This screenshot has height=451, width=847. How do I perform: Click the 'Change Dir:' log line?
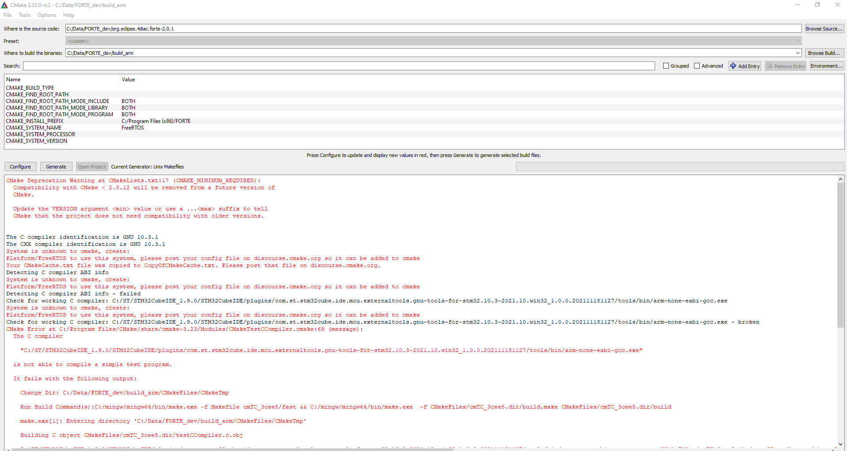124,393
